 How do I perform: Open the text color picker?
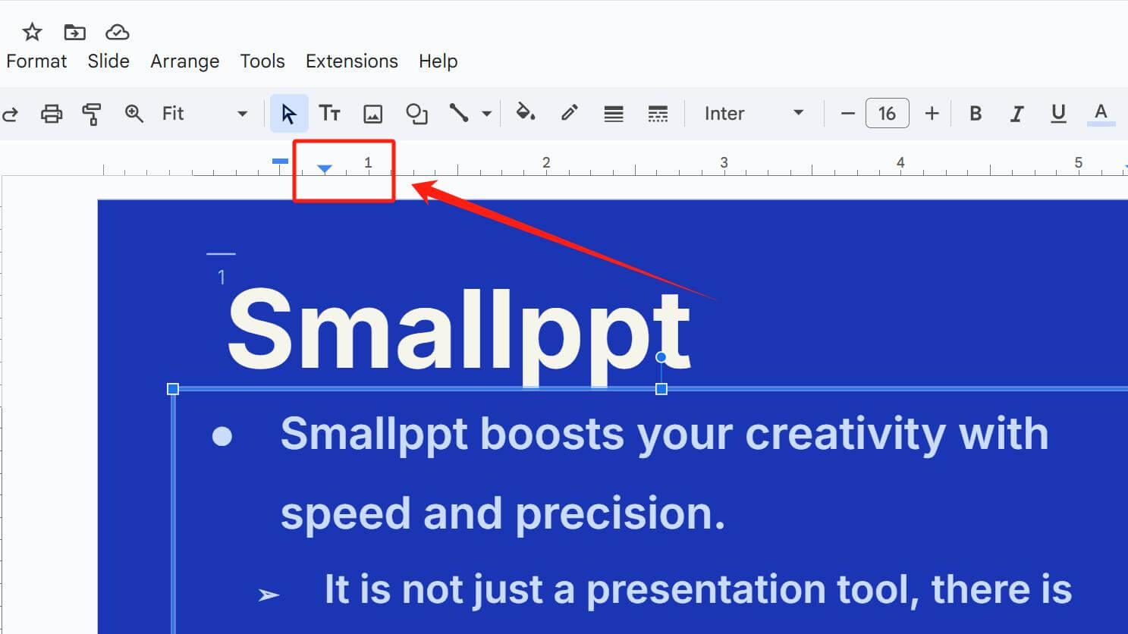point(1101,114)
